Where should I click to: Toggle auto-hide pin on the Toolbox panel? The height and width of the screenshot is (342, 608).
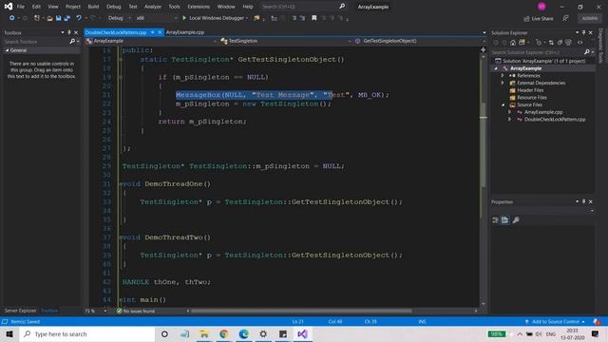pos(69,32)
